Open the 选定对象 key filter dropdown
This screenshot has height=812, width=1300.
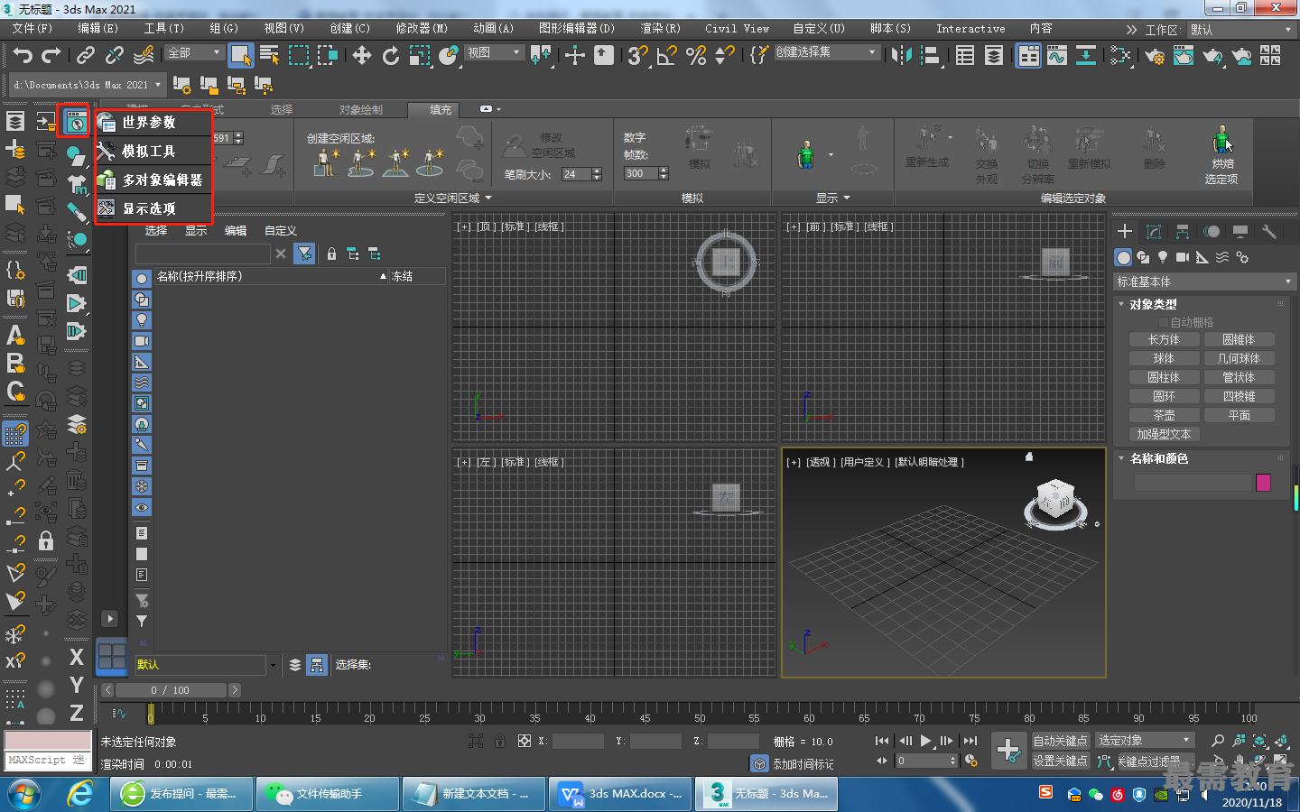pyautogui.click(x=1145, y=741)
